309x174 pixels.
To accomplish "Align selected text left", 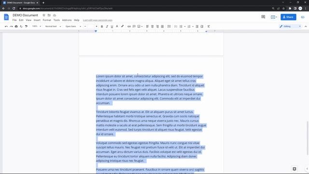I will [147, 27].
